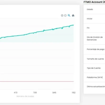This screenshot has width=105, height=105.
Task: Click the 1182 trades axis label
Action: click(73, 93)
